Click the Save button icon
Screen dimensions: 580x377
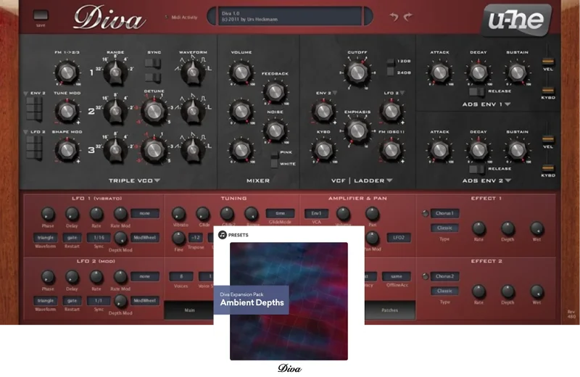pyautogui.click(x=41, y=15)
